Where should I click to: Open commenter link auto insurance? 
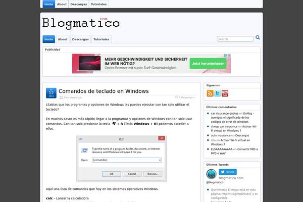[x=221, y=135]
